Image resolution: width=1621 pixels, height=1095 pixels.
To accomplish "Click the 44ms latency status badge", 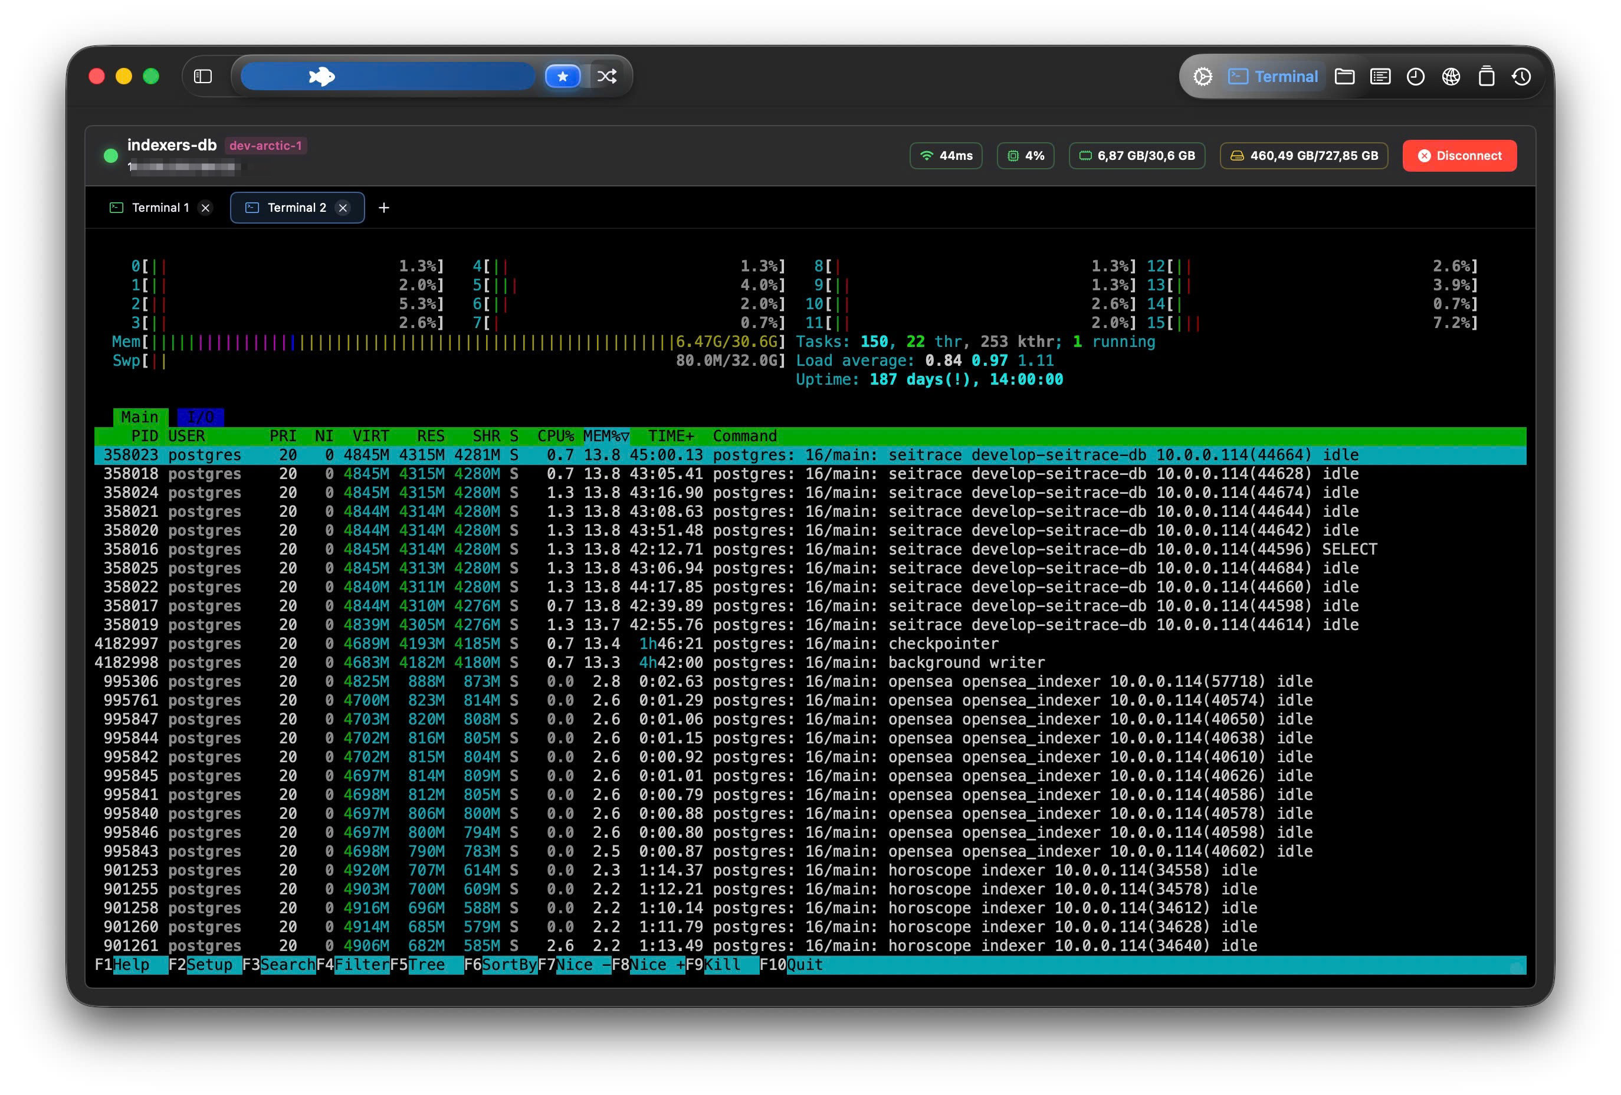I will (946, 156).
